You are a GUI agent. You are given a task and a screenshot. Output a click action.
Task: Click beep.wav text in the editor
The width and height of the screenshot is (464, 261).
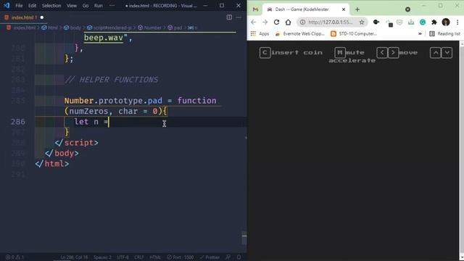(x=104, y=38)
